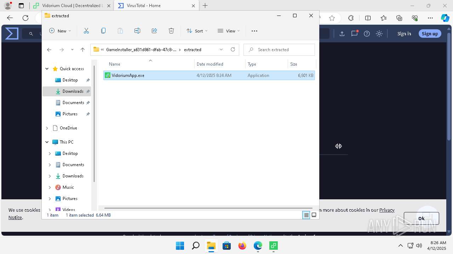Open VirusTotal notifications icon
The width and height of the screenshot is (453, 254).
click(x=354, y=34)
